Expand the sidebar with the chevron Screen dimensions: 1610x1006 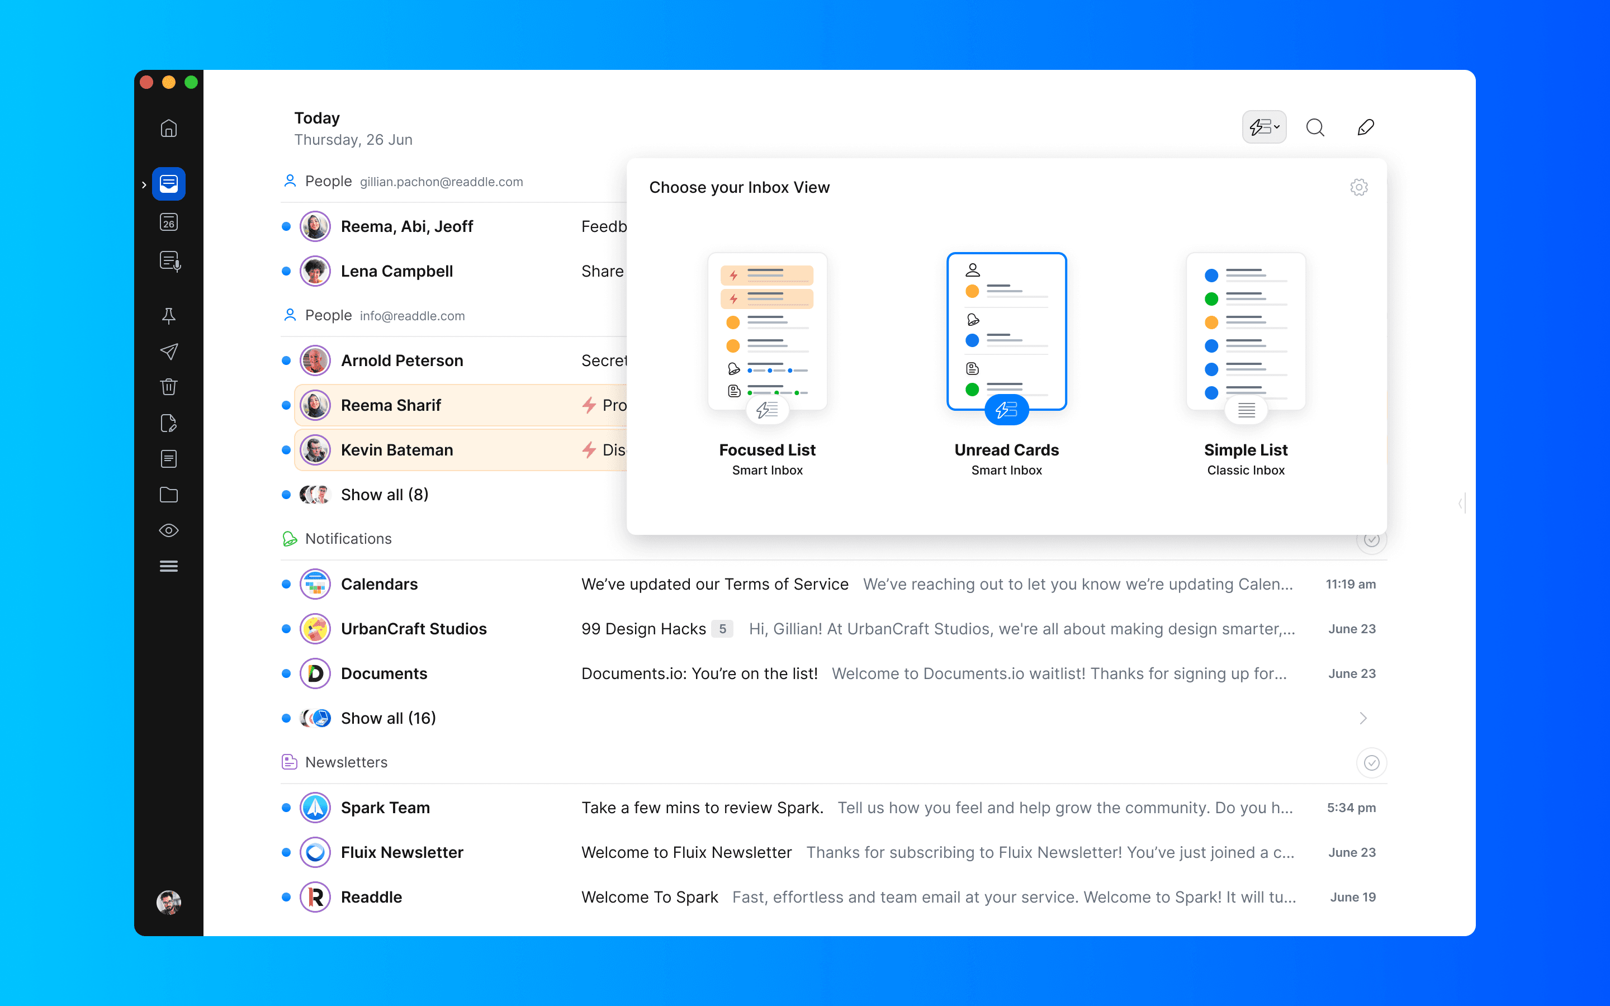(144, 184)
